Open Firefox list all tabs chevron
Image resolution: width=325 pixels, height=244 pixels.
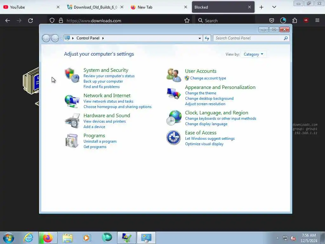coord(274,7)
